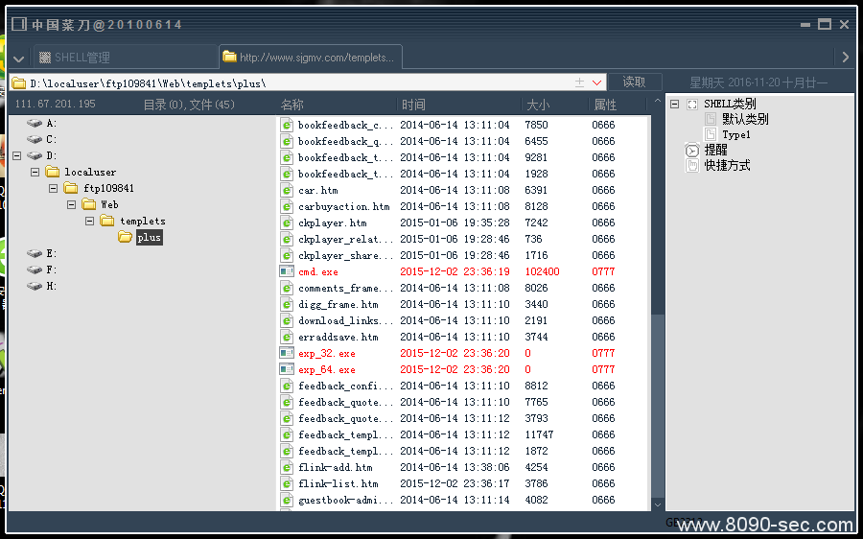Select the carbuyaction.htm file name
This screenshot has width=863, height=539.
344,206
